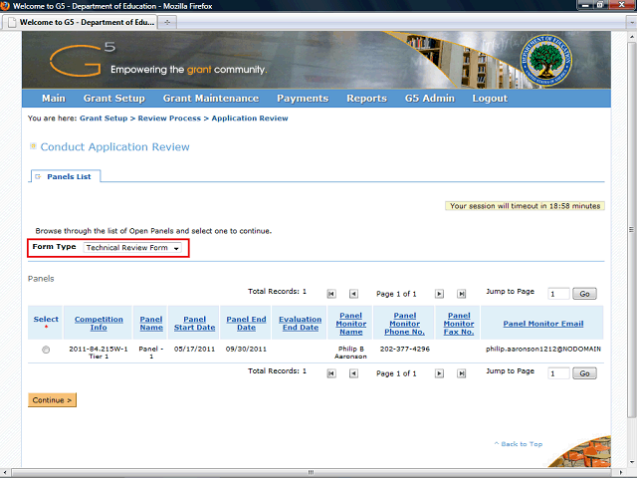Click next page arrow in top pagination
Screen dimensions: 637x478
438,294
